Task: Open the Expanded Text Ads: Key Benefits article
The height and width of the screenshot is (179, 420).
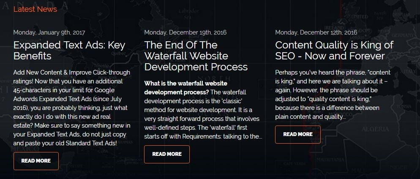Action: click(x=69, y=50)
